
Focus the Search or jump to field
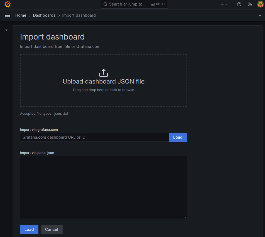[x=128, y=4]
